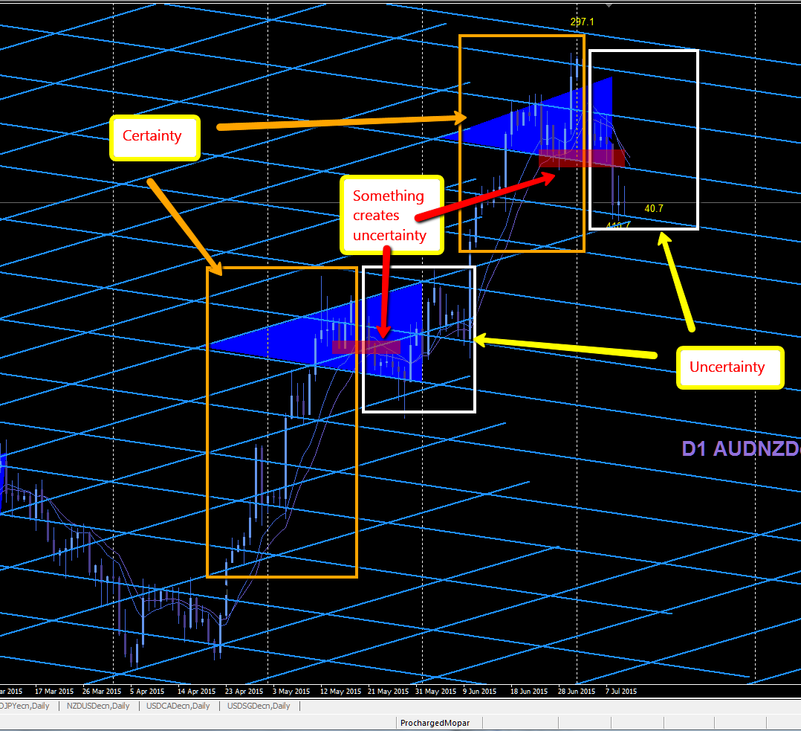Switch to the USDCADecn,Daily chart tab
Viewport: 801px width, 731px height.
[x=178, y=706]
